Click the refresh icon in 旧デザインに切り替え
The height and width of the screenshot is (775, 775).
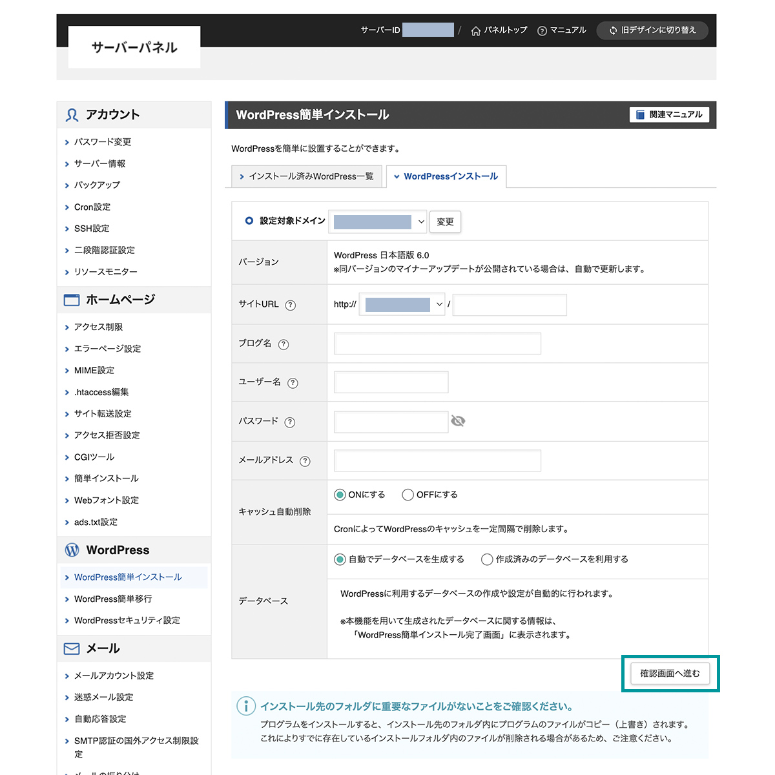coord(613,30)
